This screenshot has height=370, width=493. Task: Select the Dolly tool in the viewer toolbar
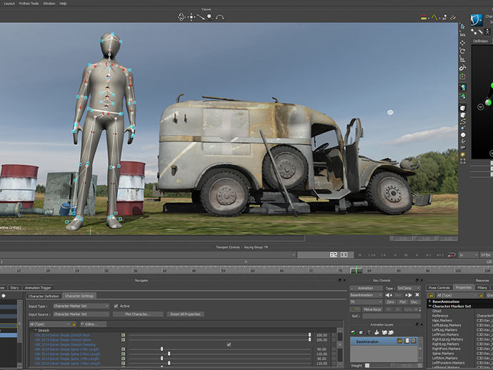tap(201, 17)
